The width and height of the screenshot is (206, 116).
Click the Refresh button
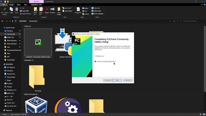point(174,21)
